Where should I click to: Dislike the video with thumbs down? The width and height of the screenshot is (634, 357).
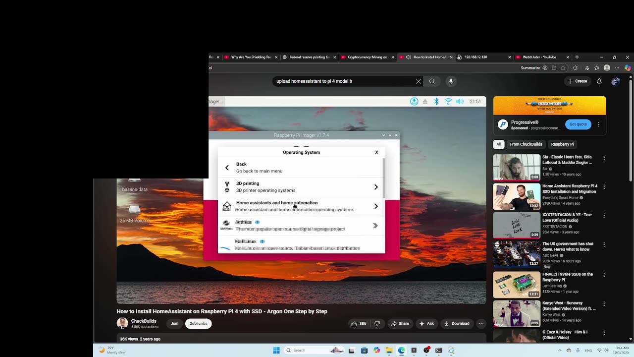(377, 324)
